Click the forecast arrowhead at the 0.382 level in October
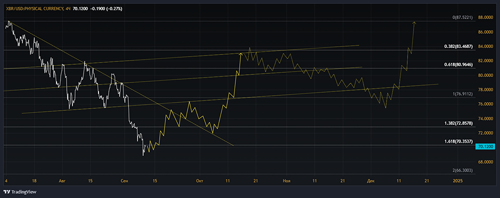This screenshot has width=500, height=198. [x=241, y=54]
